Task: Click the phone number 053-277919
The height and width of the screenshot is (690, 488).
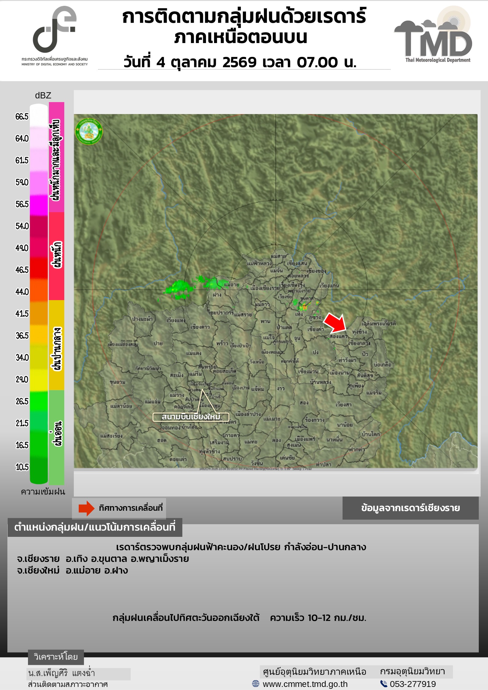Action: tap(413, 684)
